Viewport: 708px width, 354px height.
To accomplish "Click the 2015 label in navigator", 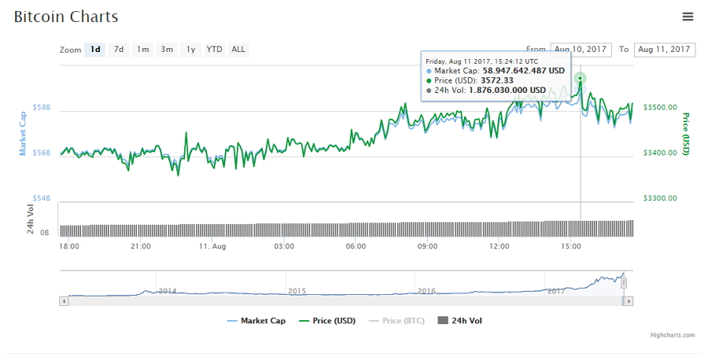I will pos(297,291).
